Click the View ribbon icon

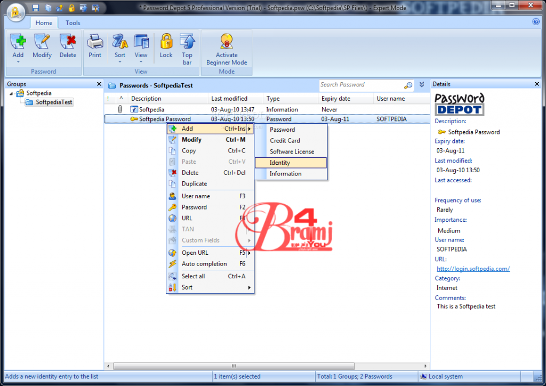(x=141, y=42)
